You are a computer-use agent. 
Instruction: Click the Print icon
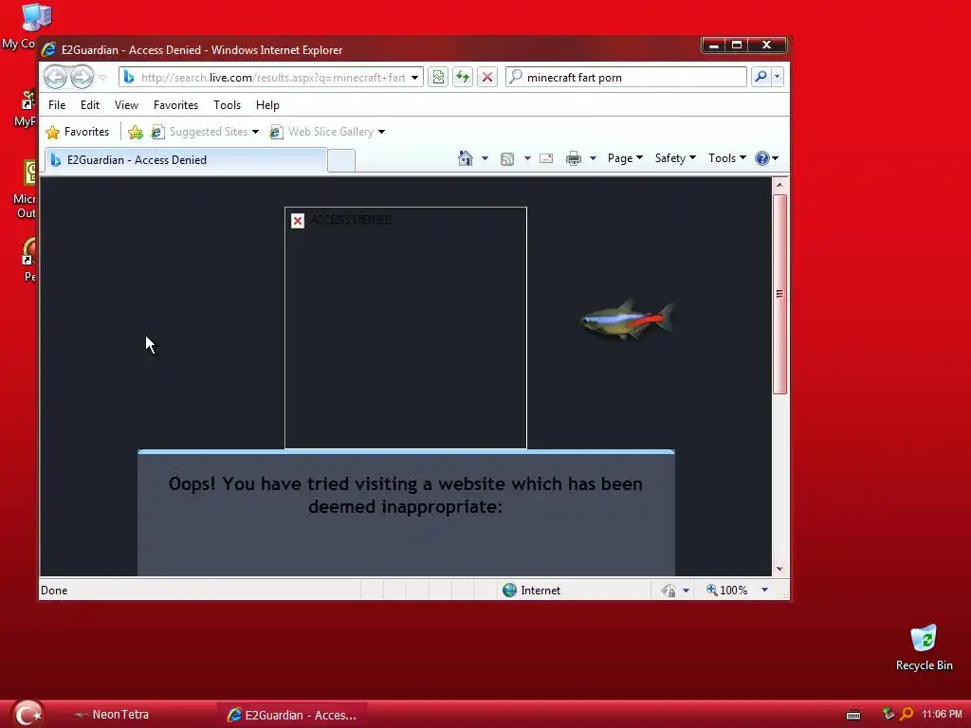coord(574,158)
